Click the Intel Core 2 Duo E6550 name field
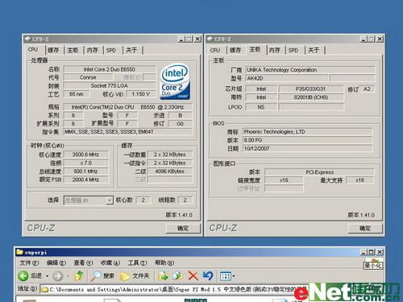 pyautogui.click(x=110, y=69)
